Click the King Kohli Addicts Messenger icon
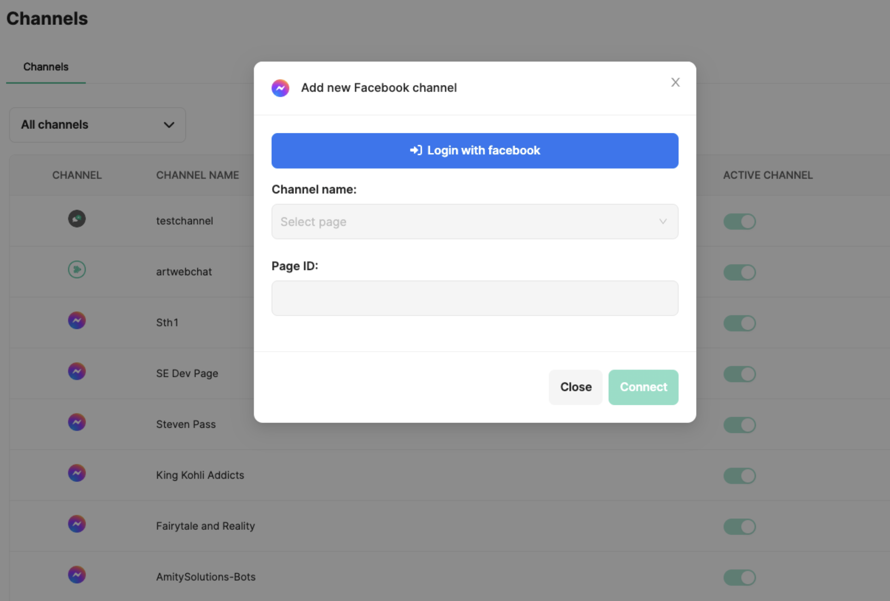 77,473
